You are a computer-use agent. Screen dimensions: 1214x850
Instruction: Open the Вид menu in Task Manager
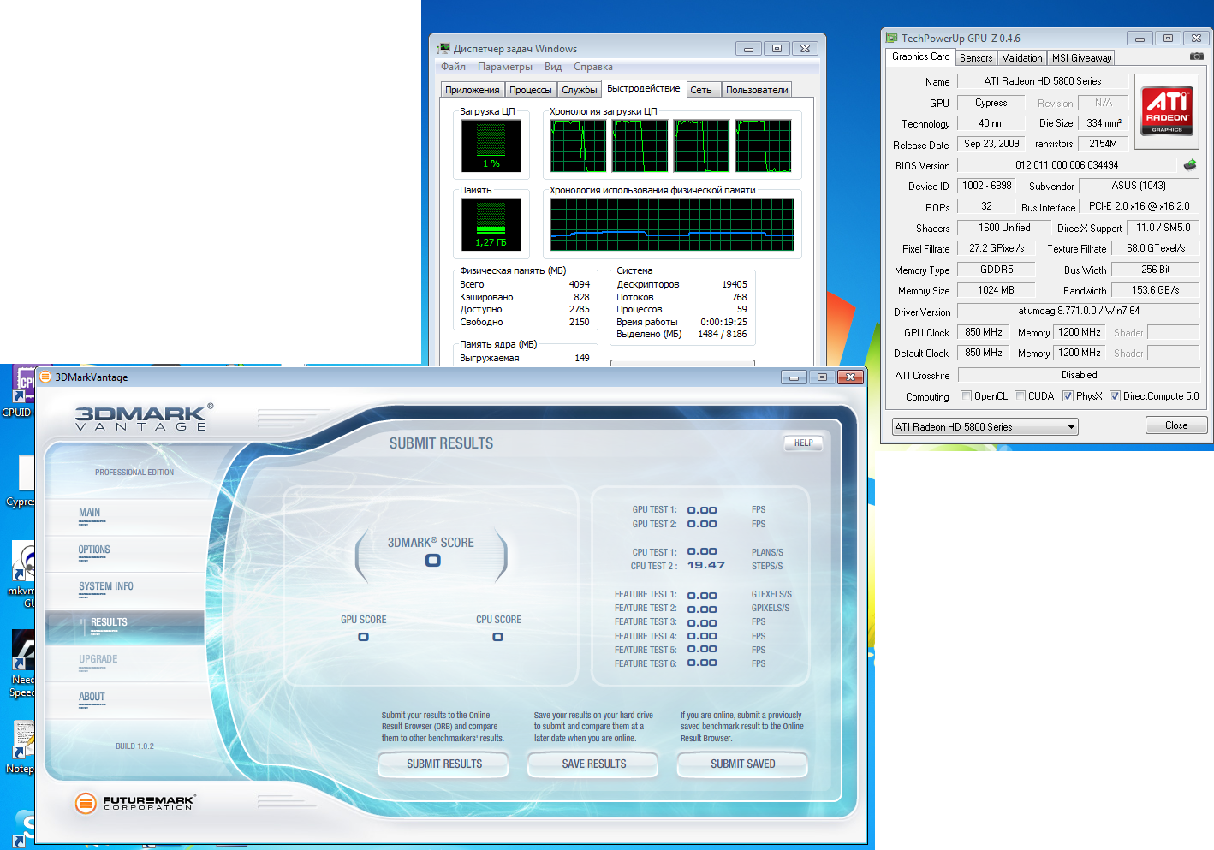coord(553,67)
